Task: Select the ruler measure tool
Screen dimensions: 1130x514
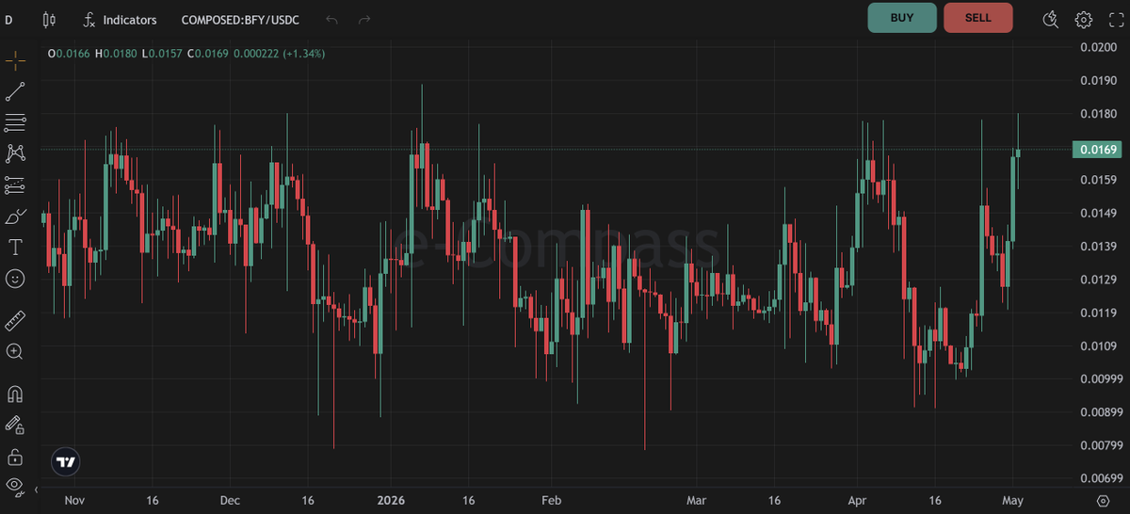Action: coord(15,321)
